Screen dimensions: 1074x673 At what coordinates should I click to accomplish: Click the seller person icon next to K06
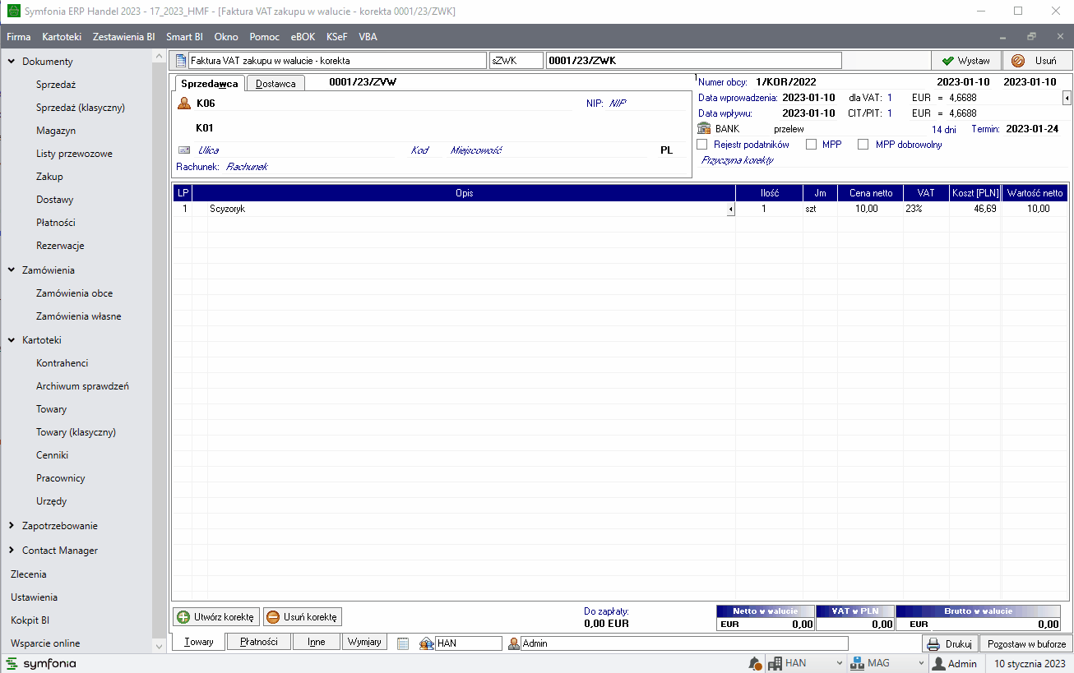184,104
